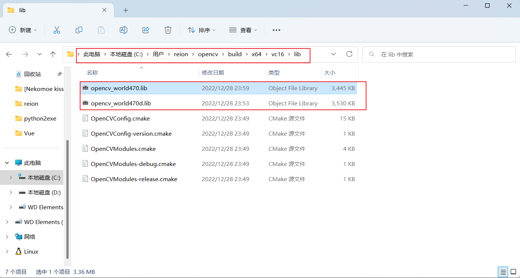
Task: Click opencv in the address path
Action: tap(208, 54)
